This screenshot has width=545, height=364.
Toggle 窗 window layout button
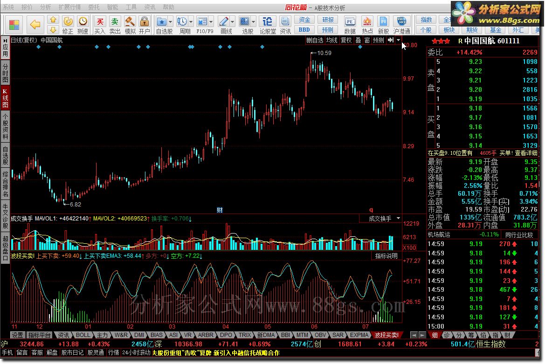367,40
